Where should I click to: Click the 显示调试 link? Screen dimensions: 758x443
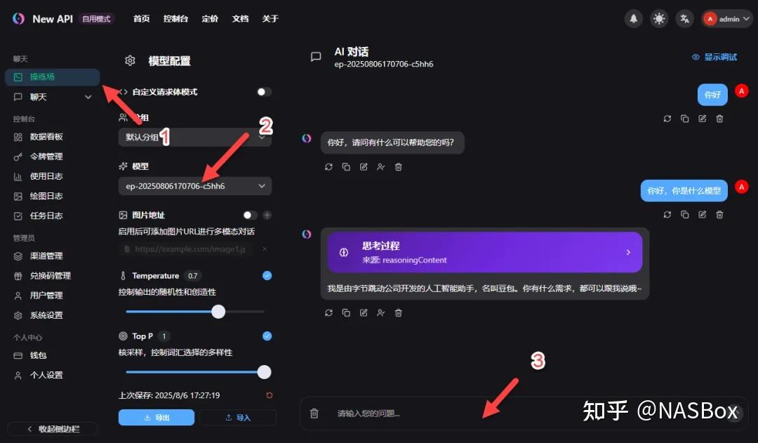point(714,57)
